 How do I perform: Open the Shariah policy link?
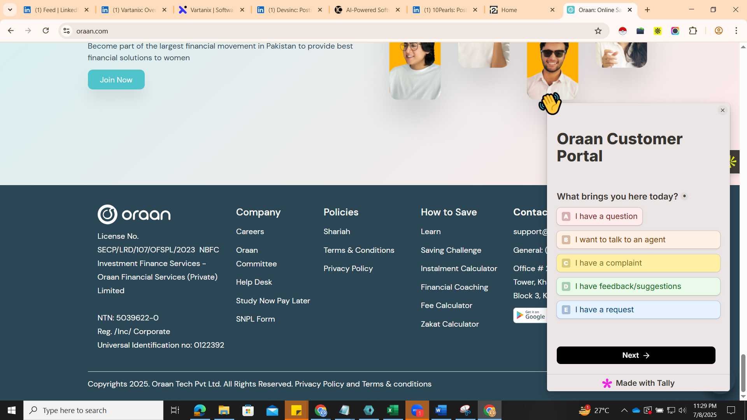tap(337, 231)
